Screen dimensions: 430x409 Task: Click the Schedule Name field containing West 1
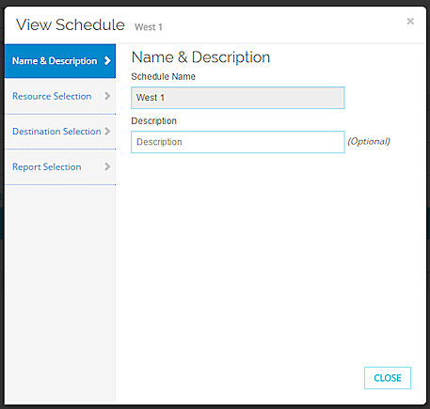[x=238, y=98]
